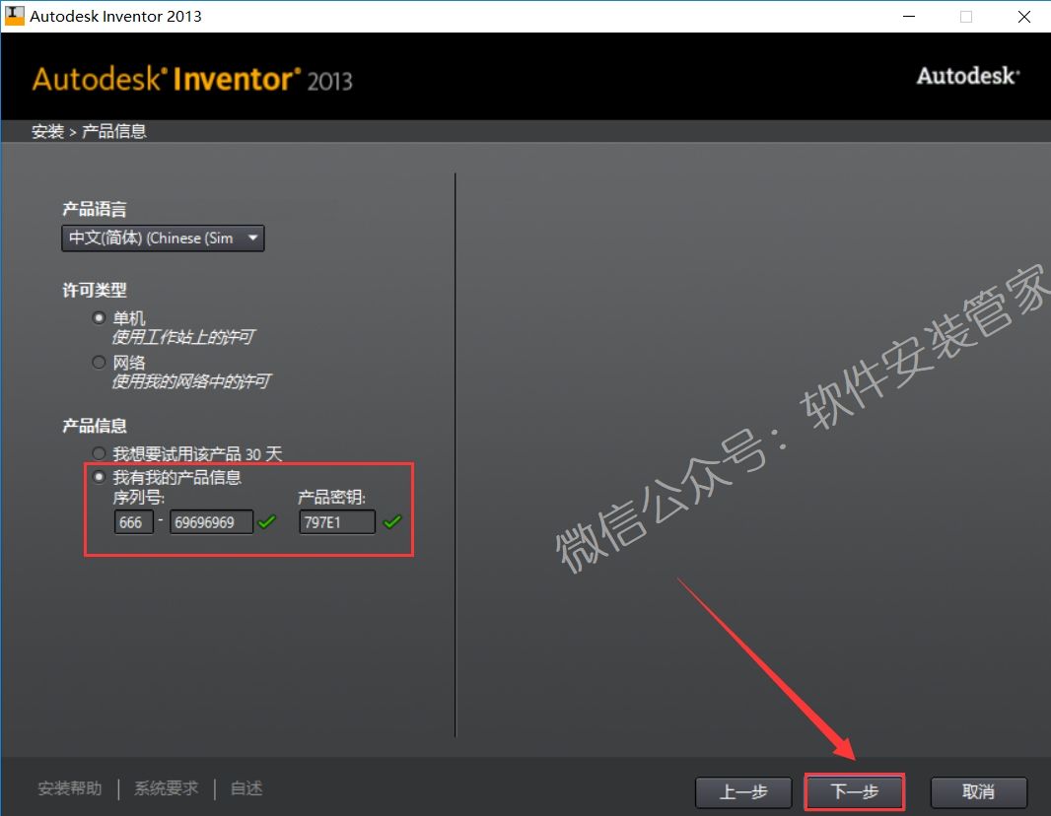The width and height of the screenshot is (1051, 816).
Task: Click the 序列号 first input field showing 666
Action: (133, 522)
